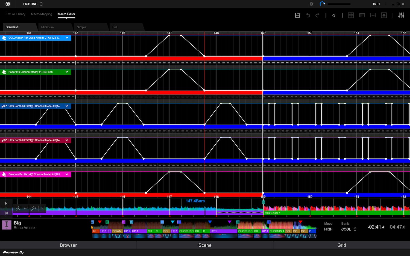Screen dimensions: 410x256
Task: Start playback with the play button
Action: coord(6,203)
